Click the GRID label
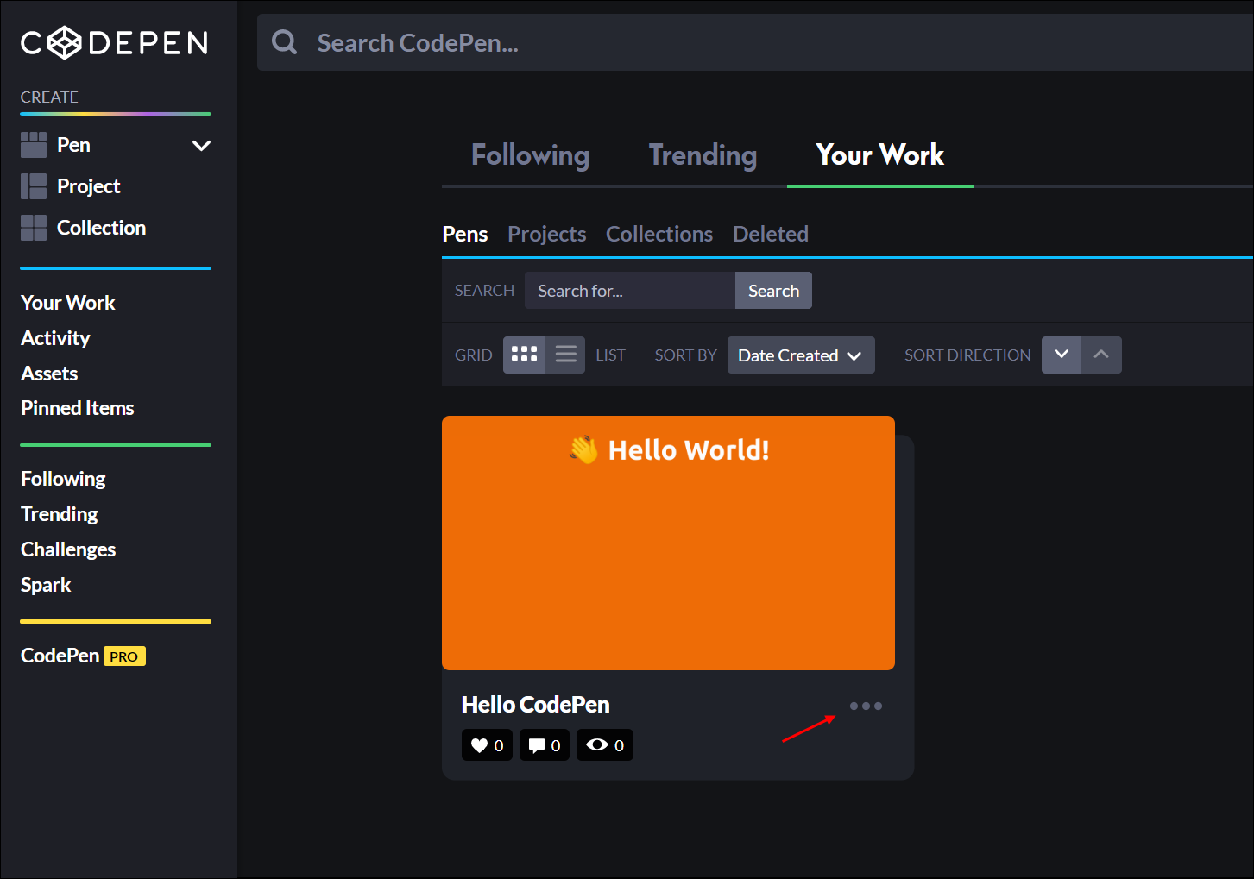Image resolution: width=1254 pixels, height=879 pixels. click(x=474, y=355)
